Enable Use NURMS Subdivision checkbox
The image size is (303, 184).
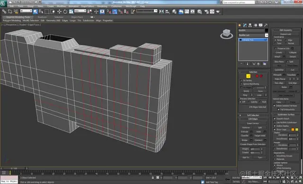tap(275, 123)
